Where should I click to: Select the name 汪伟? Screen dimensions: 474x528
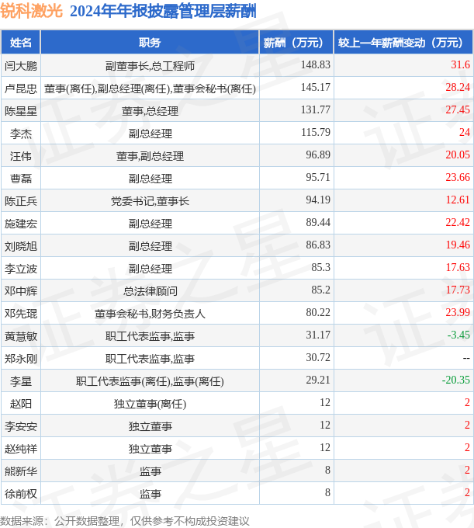pos(20,156)
